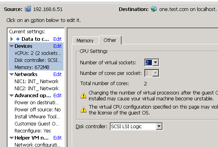Screen dimensions: 218x147
Task: Click the blue diamond beside Data to copy
Action: click(18, 39)
